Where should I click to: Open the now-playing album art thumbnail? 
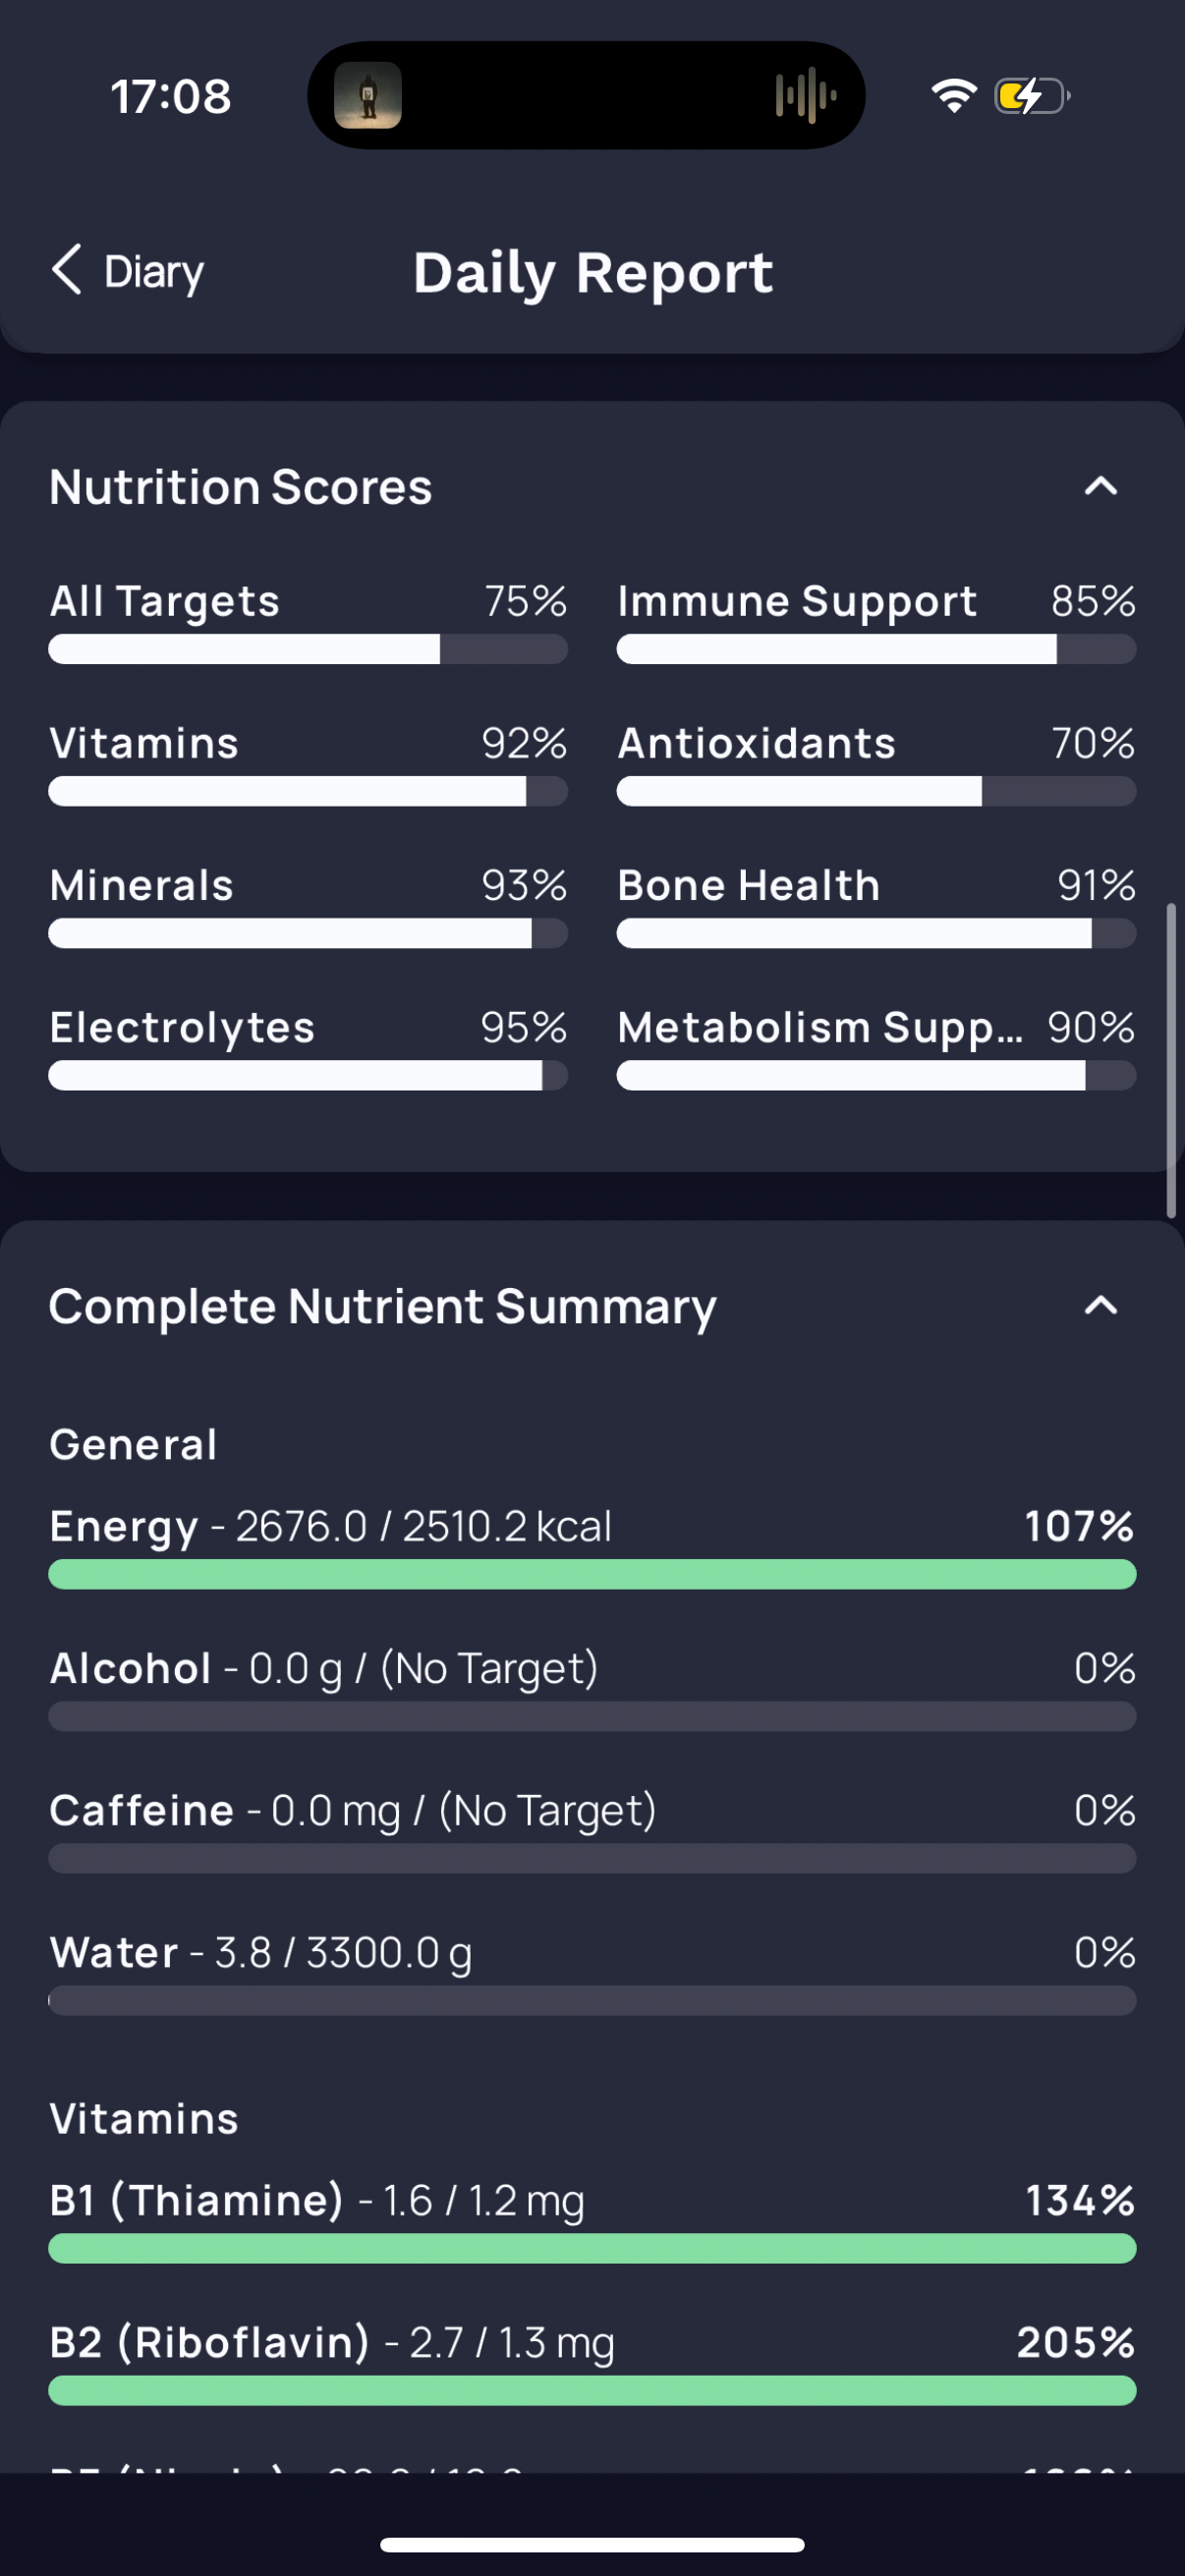click(368, 96)
